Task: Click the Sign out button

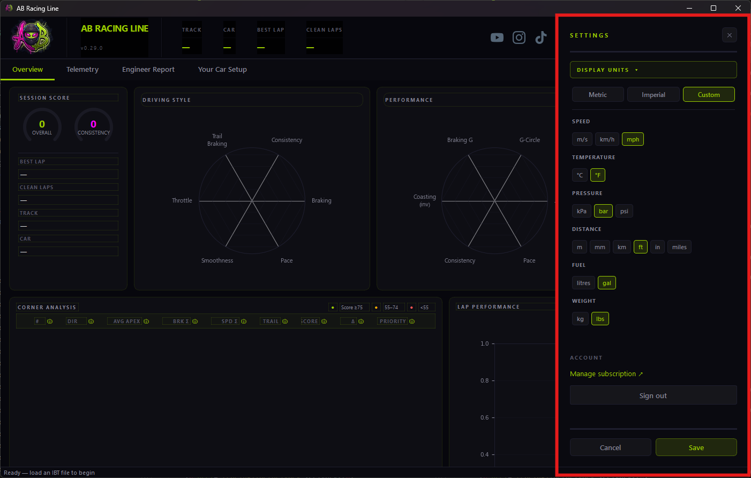Action: pyautogui.click(x=654, y=395)
